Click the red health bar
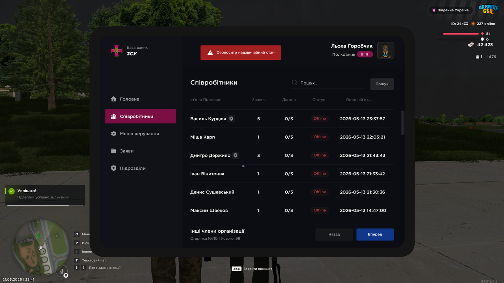The width and height of the screenshot is (504, 283). tap(461, 34)
